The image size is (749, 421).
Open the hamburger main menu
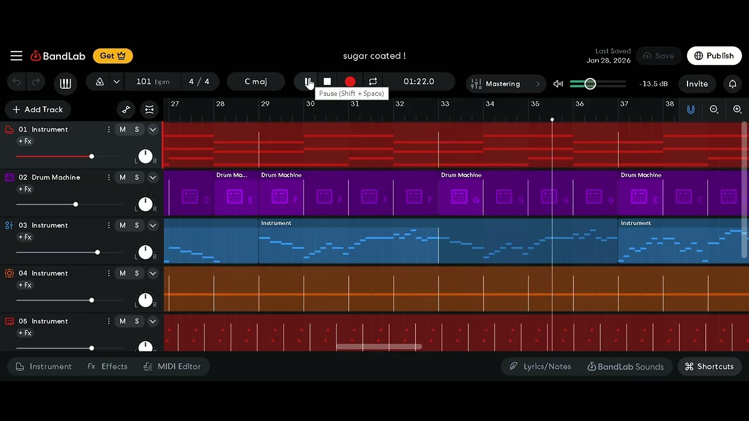coord(16,56)
